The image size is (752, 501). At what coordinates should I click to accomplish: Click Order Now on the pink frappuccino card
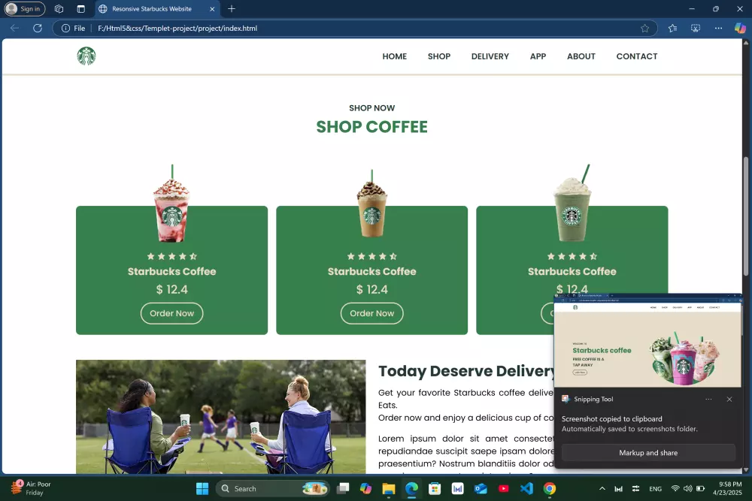coord(171,313)
